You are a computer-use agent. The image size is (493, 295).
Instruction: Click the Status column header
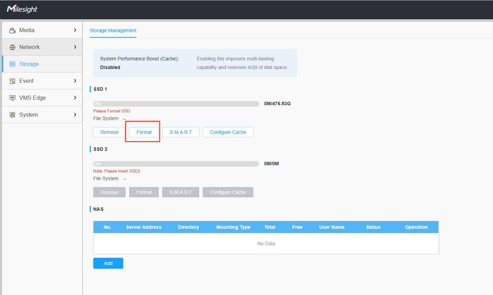pos(373,227)
